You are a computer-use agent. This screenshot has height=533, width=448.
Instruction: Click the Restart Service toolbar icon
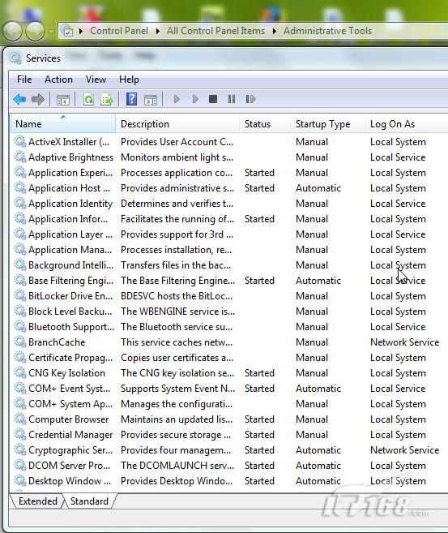tap(250, 99)
